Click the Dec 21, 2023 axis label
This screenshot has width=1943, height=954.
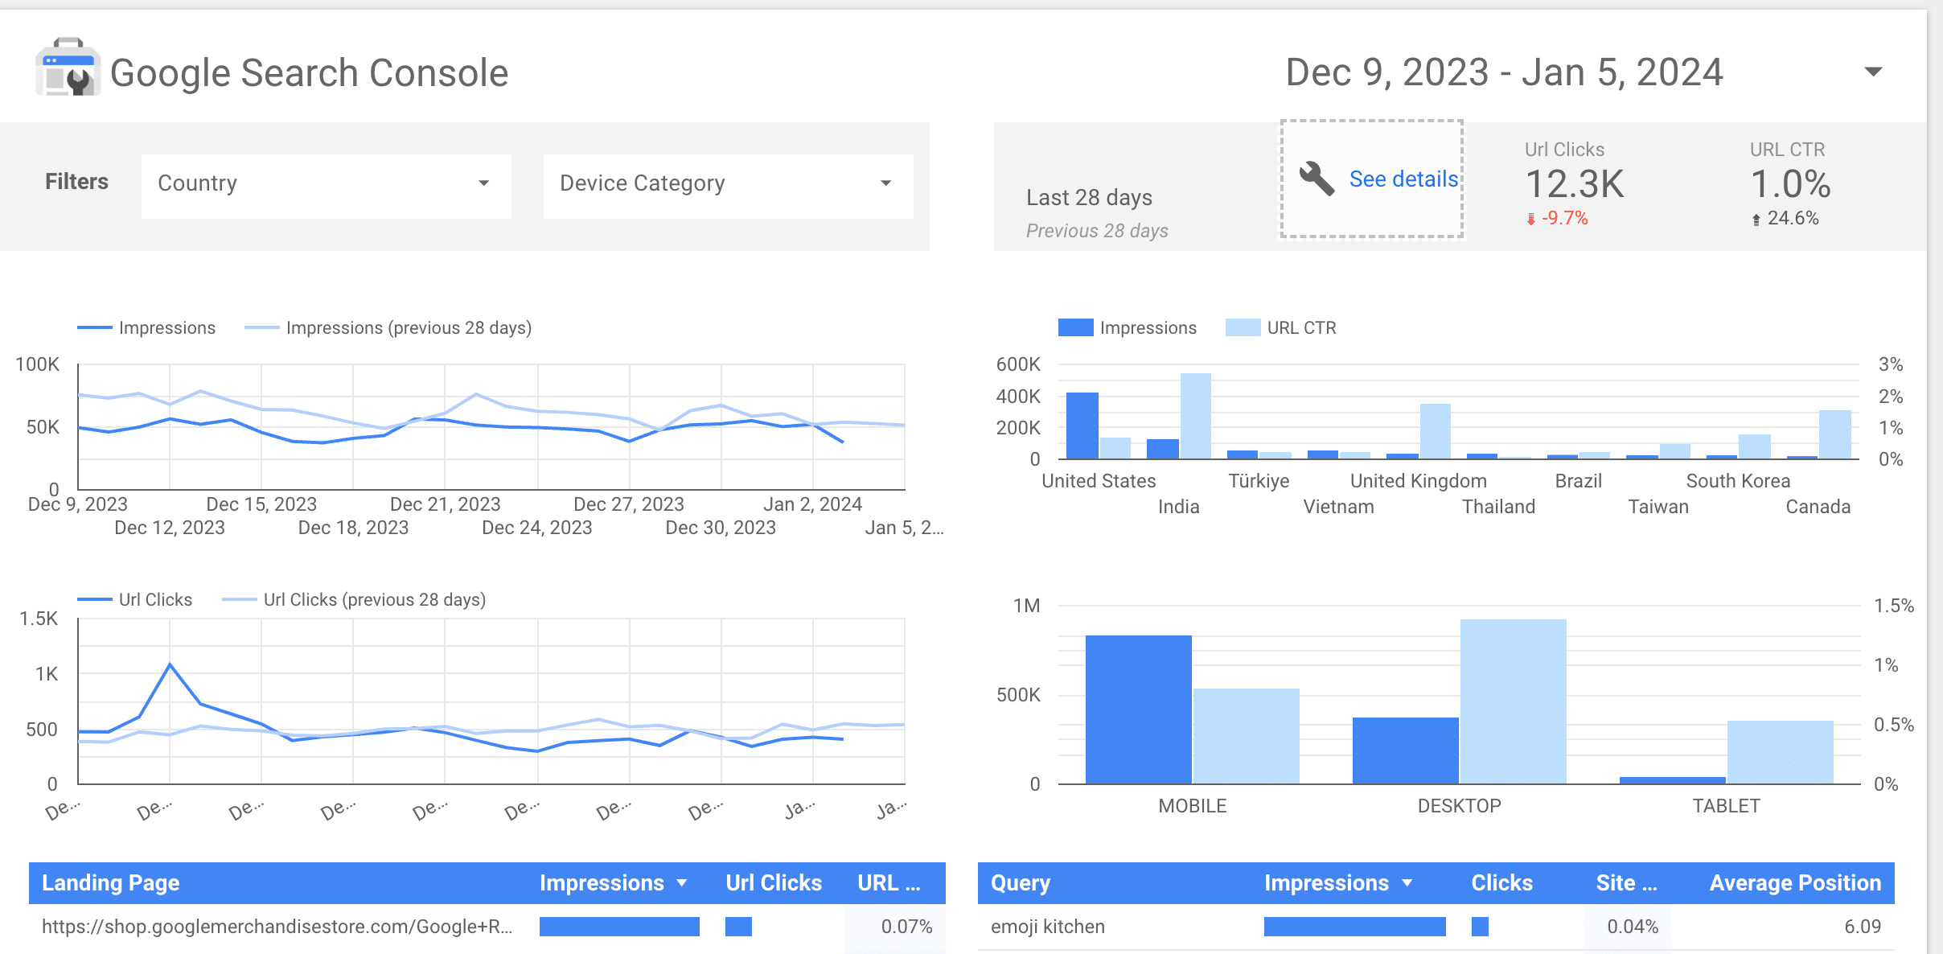click(x=445, y=504)
